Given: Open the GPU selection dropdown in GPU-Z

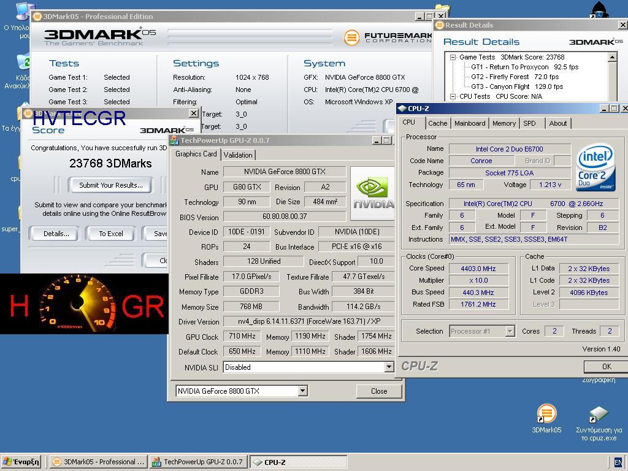Looking at the screenshot, I should click(x=303, y=391).
